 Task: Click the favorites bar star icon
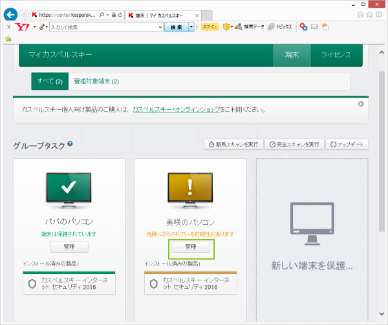tap(8, 39)
